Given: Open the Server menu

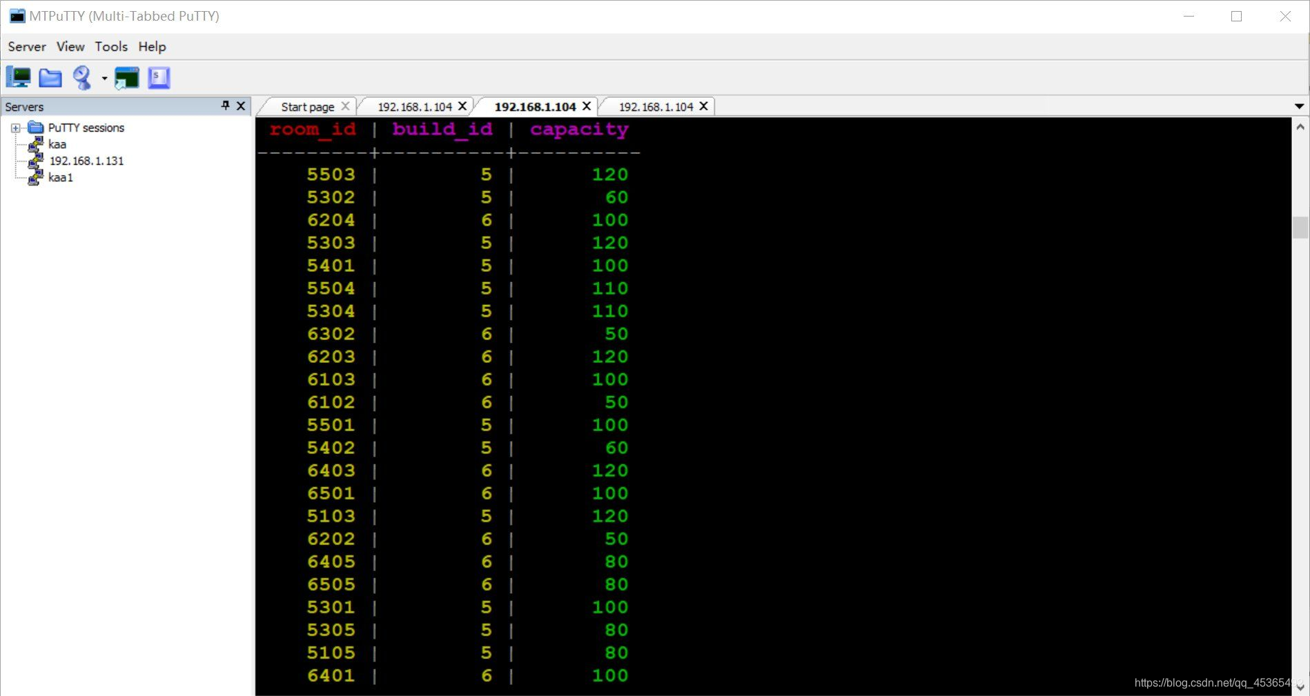Looking at the screenshot, I should pyautogui.click(x=27, y=47).
